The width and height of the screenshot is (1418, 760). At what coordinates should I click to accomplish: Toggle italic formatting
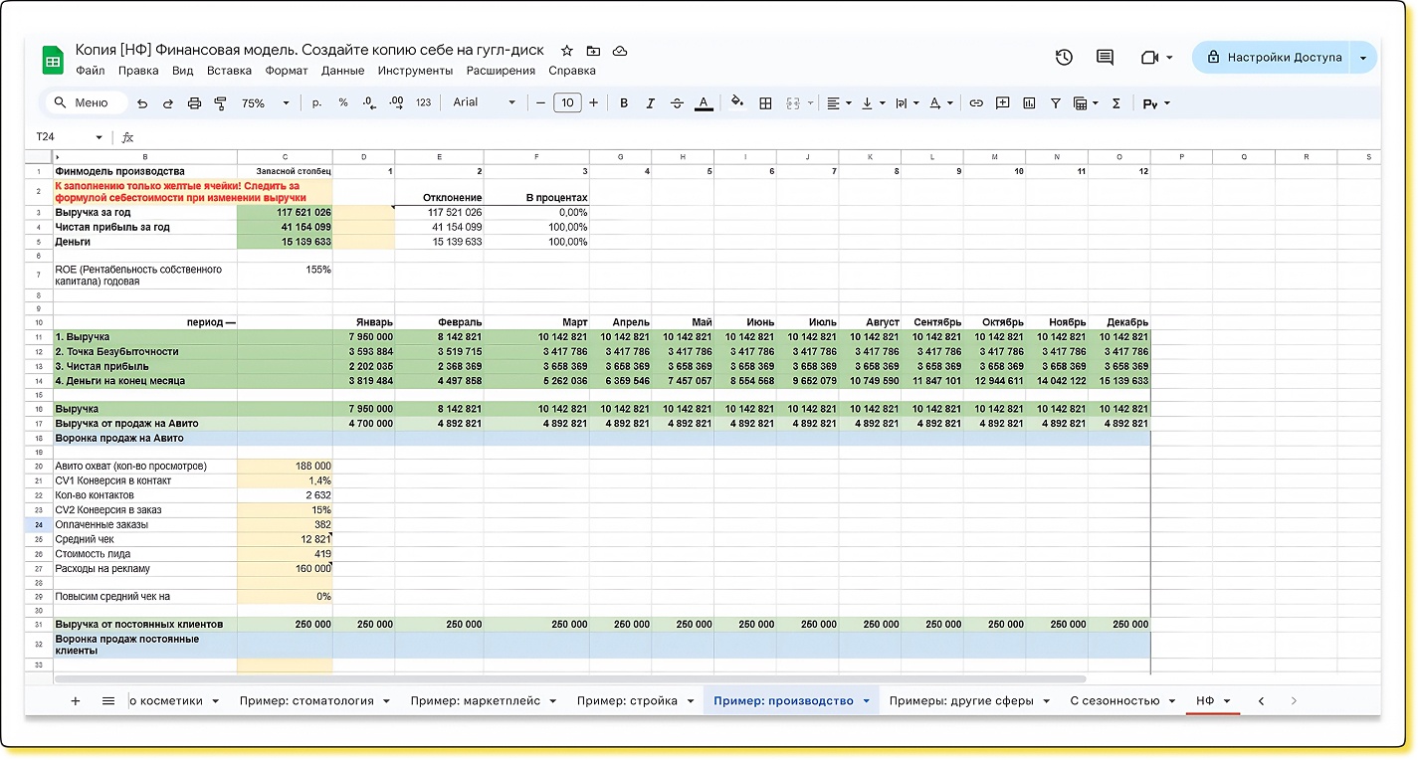click(650, 103)
